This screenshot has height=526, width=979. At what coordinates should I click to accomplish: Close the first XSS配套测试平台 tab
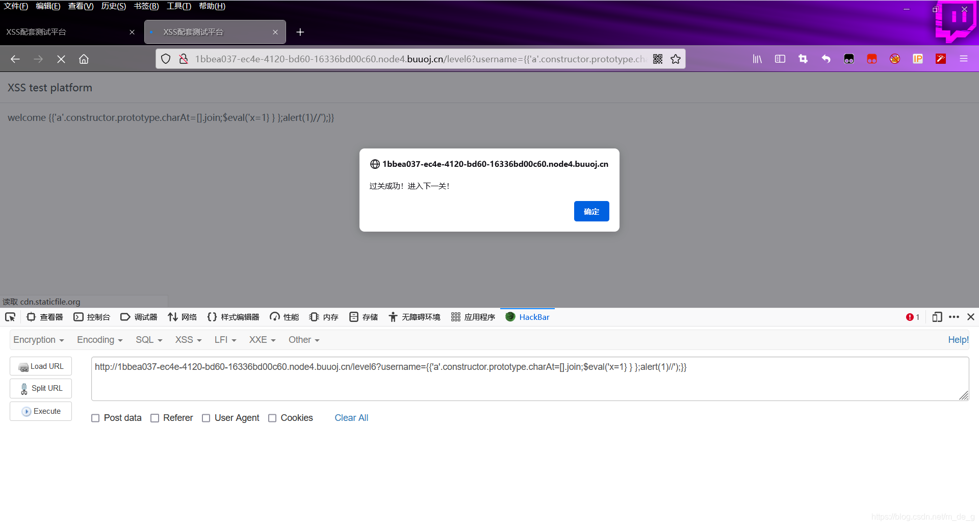click(x=132, y=32)
